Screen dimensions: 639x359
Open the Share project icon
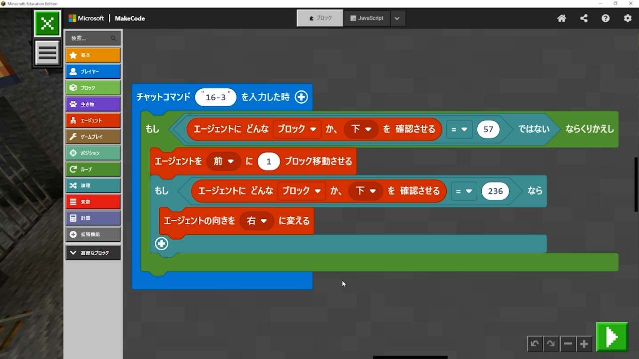pyautogui.click(x=584, y=18)
